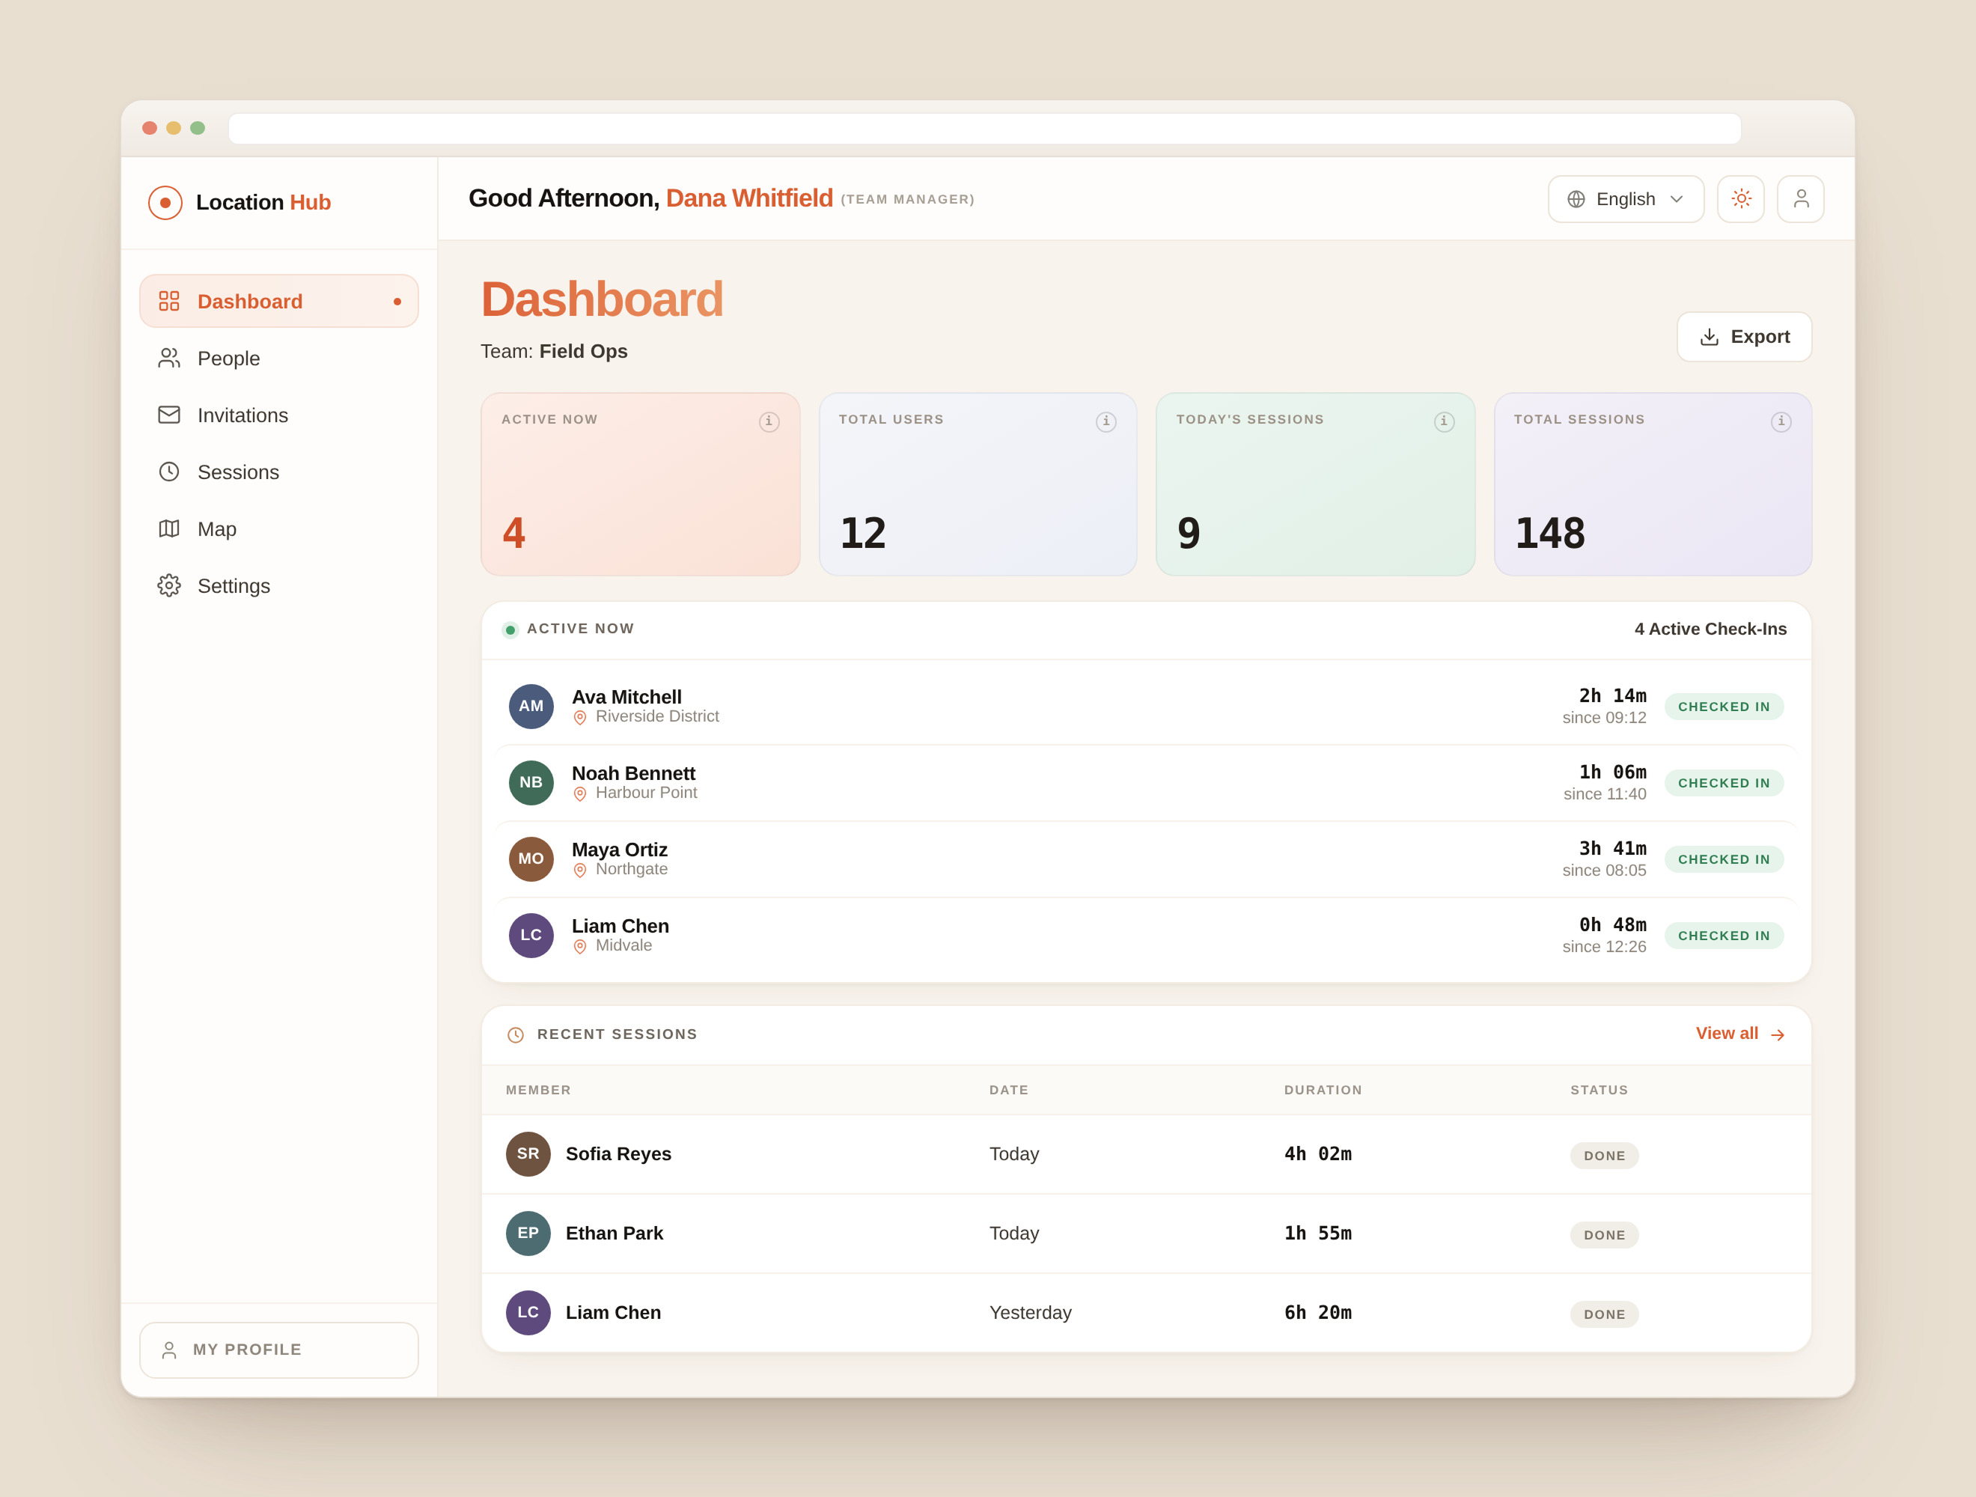Click the 4 Active Check-Ins label
This screenshot has width=1976, height=1497.
[x=1710, y=629]
